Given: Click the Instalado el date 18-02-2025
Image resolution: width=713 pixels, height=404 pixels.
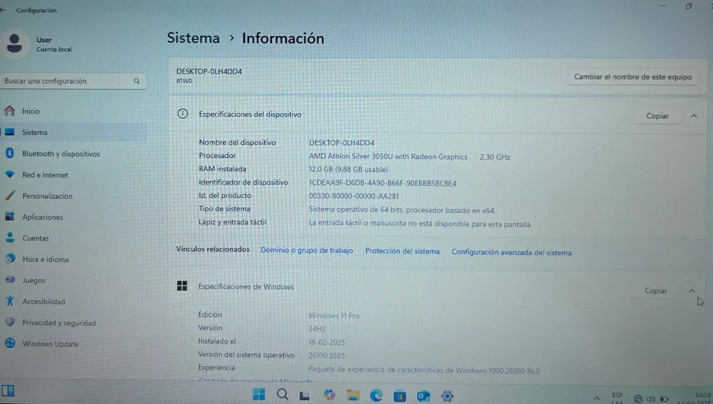Looking at the screenshot, I should coord(327,342).
